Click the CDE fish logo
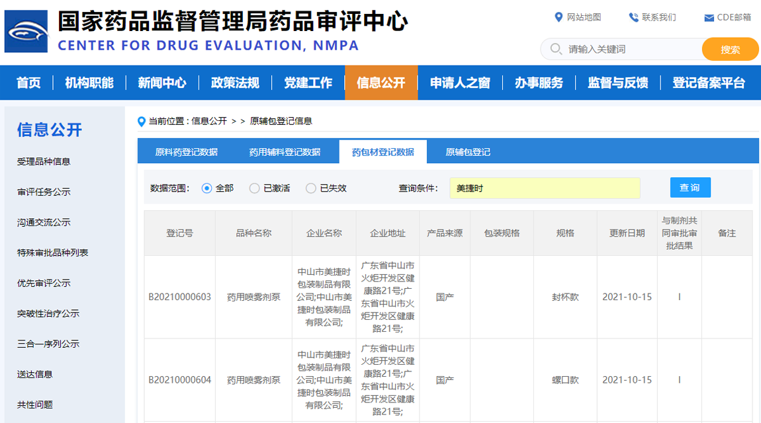Screen dimensions: 761x423 (26, 32)
